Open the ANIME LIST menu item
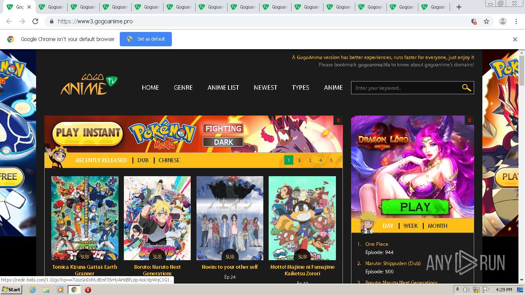Viewport: 525px width, 295px height. pos(223,88)
